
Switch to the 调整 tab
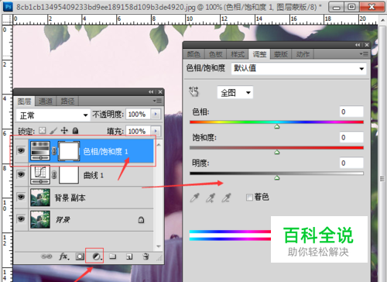point(259,54)
